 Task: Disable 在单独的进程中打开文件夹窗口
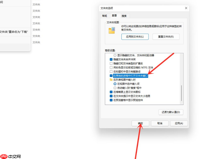point(111,75)
